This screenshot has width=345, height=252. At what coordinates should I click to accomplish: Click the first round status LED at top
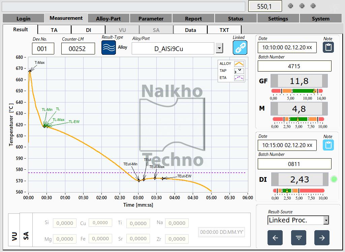pos(290,6)
